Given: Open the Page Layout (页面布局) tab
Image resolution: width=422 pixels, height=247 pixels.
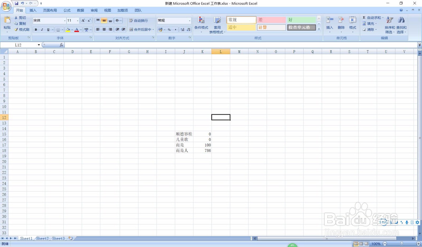Looking at the screenshot, I should pyautogui.click(x=50, y=10).
